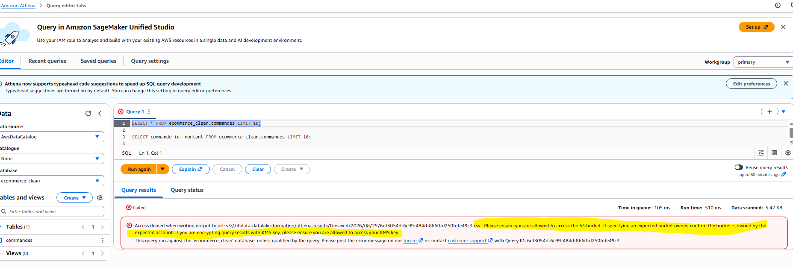793x270 pixels.
Task: Open the Workgroup primary dropdown
Action: 763,62
